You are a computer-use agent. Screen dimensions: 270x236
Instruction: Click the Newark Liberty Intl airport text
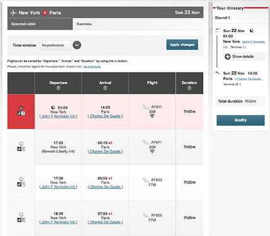[59, 152]
